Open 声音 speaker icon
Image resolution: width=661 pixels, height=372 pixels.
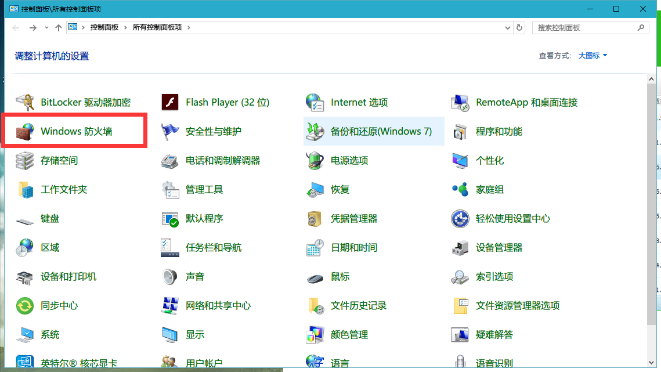coord(170,277)
